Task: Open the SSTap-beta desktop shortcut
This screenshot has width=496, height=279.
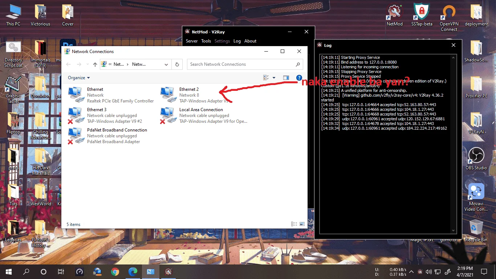Action: tap(422, 15)
